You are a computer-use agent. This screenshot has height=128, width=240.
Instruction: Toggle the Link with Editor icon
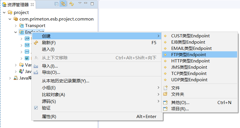click(x=63, y=4)
